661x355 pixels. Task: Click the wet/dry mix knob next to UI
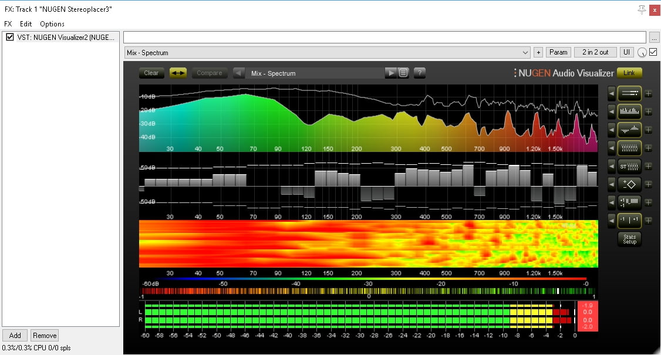coord(642,53)
